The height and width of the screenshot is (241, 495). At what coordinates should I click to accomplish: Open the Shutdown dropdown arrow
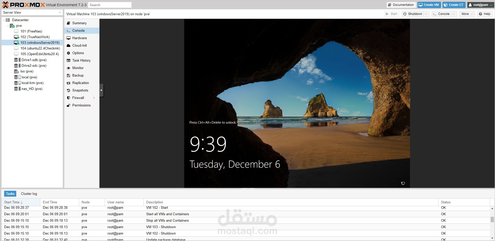pyautogui.click(x=426, y=14)
